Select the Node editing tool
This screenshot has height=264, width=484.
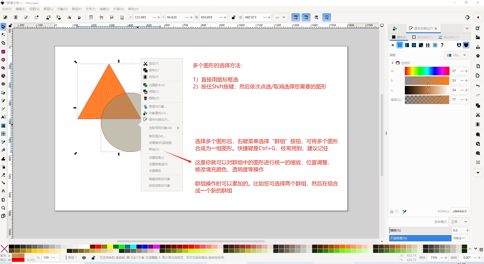pos(3,35)
